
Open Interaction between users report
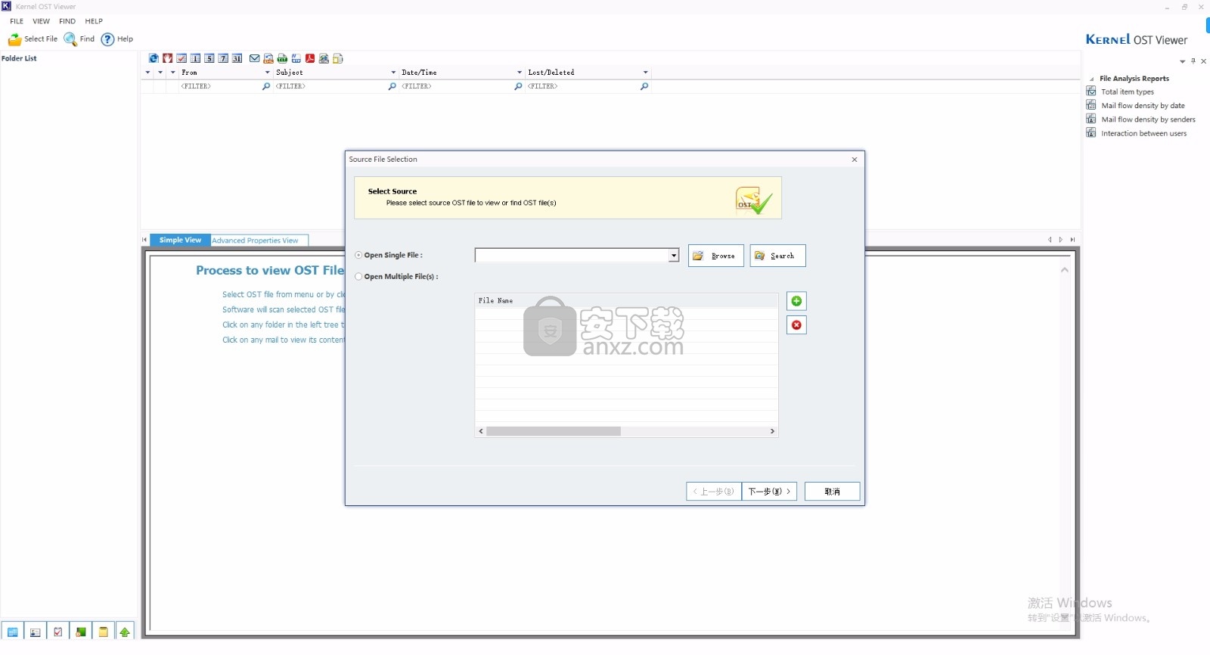1143,133
